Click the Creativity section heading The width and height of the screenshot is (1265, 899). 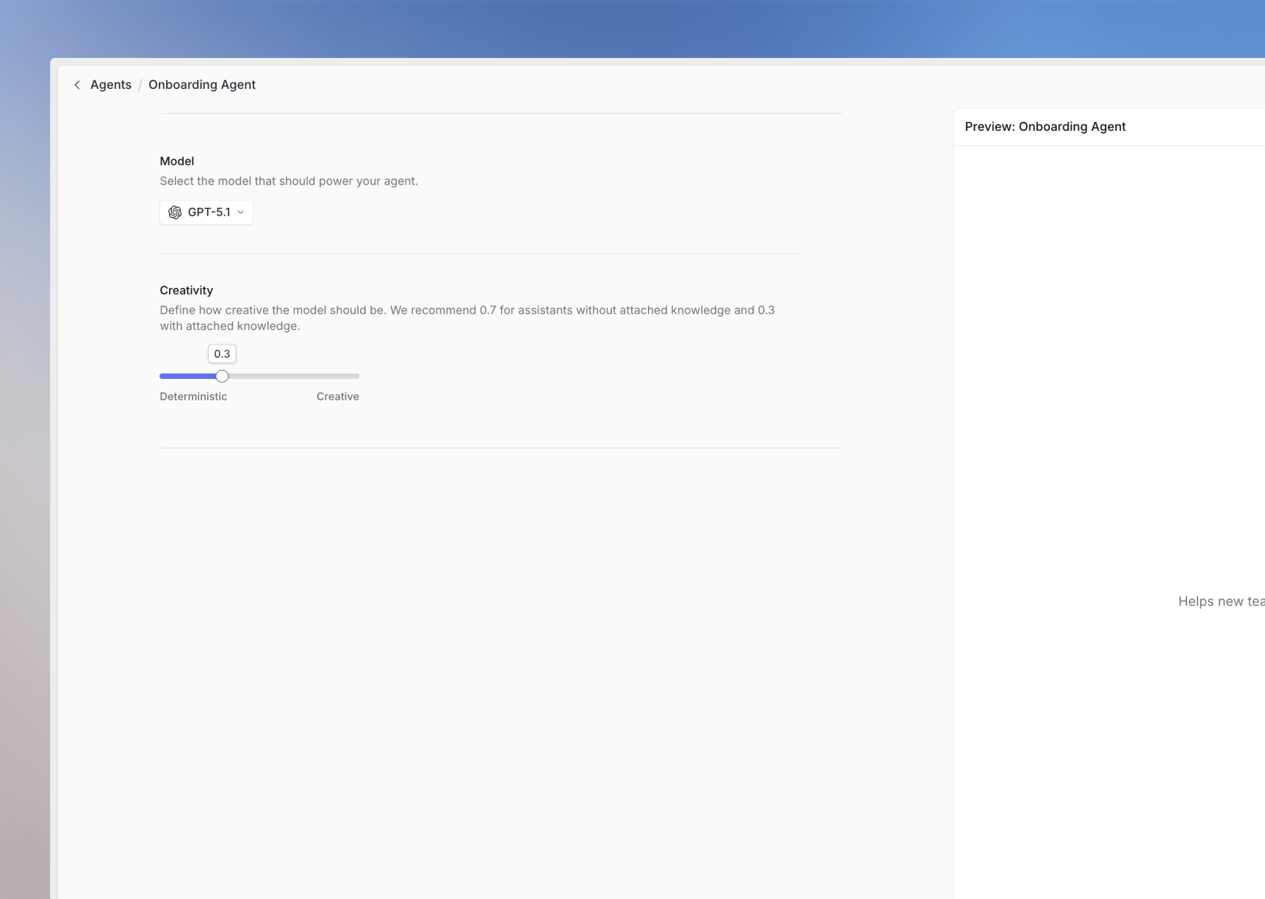186,290
